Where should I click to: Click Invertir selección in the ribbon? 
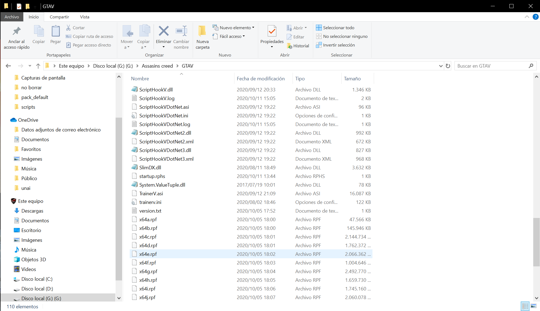click(339, 45)
